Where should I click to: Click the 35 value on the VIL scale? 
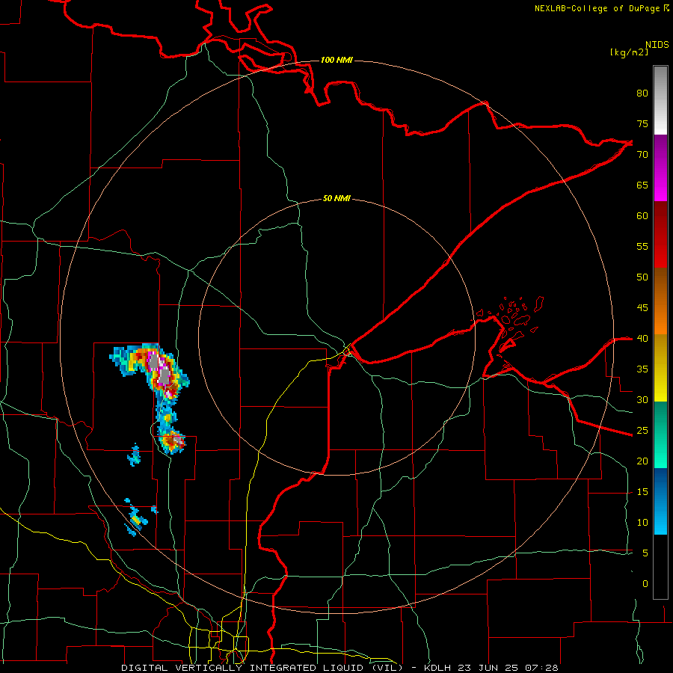point(642,369)
